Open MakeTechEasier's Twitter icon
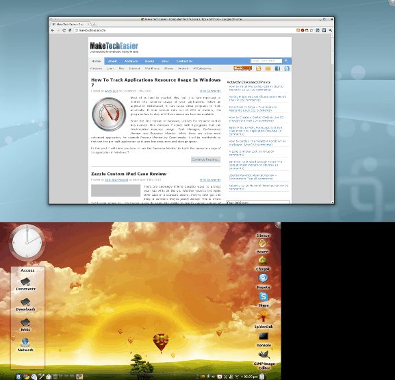This screenshot has height=380, width=395. click(287, 68)
